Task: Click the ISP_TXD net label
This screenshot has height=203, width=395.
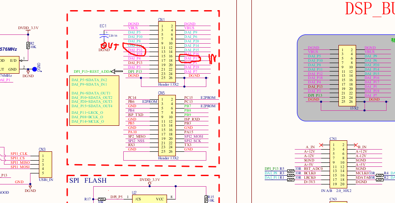Action: pyautogui.click(x=136, y=115)
